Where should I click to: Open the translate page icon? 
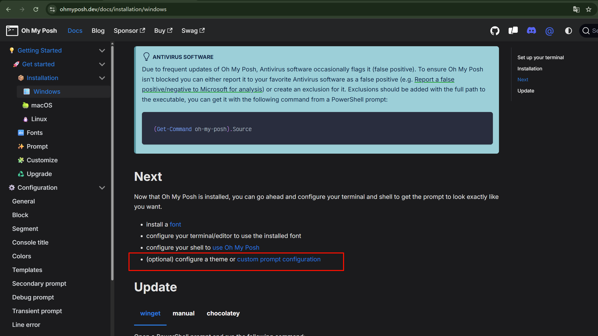tap(576, 9)
